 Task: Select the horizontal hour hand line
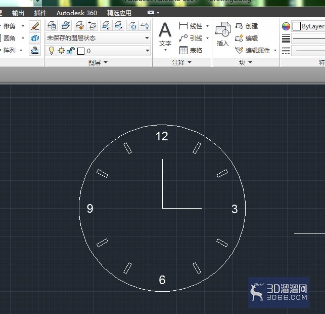pos(182,208)
